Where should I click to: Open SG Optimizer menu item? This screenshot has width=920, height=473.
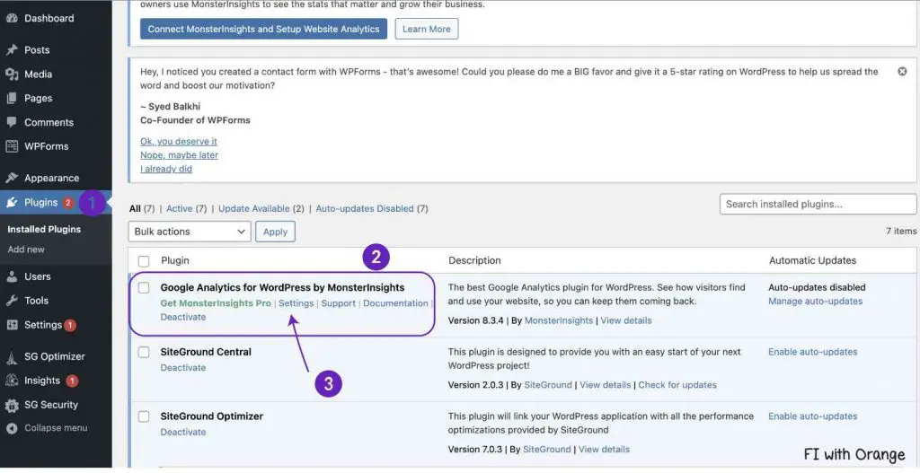point(55,356)
